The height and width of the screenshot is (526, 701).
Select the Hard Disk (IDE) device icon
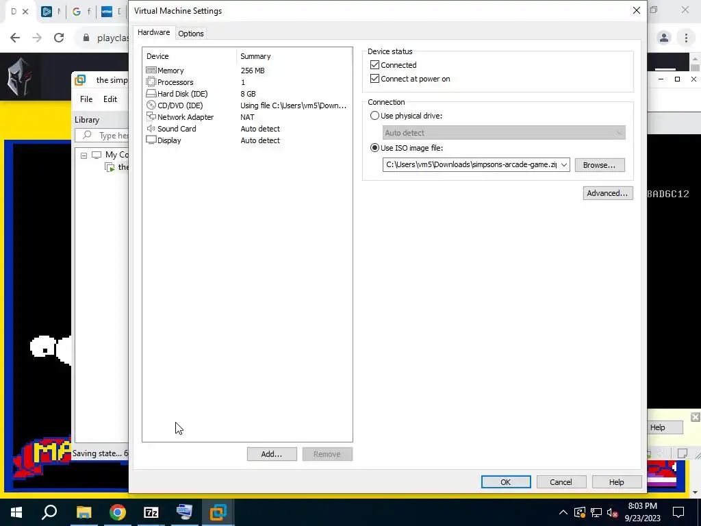point(151,93)
